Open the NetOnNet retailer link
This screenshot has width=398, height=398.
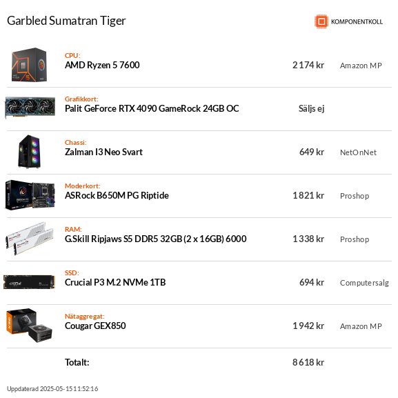point(358,152)
